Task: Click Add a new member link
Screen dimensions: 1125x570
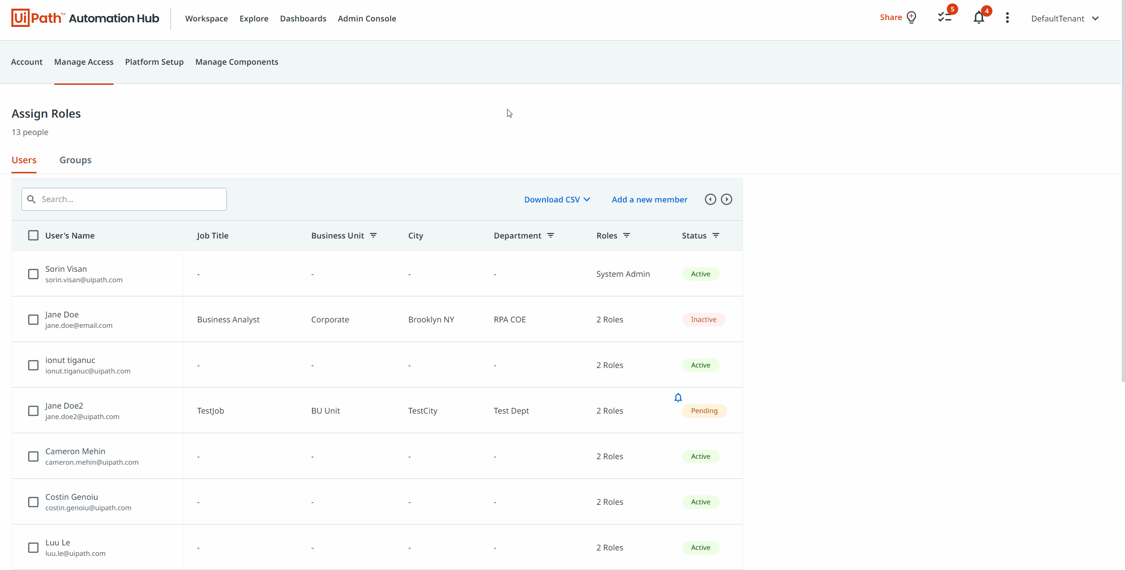Action: pyautogui.click(x=649, y=199)
